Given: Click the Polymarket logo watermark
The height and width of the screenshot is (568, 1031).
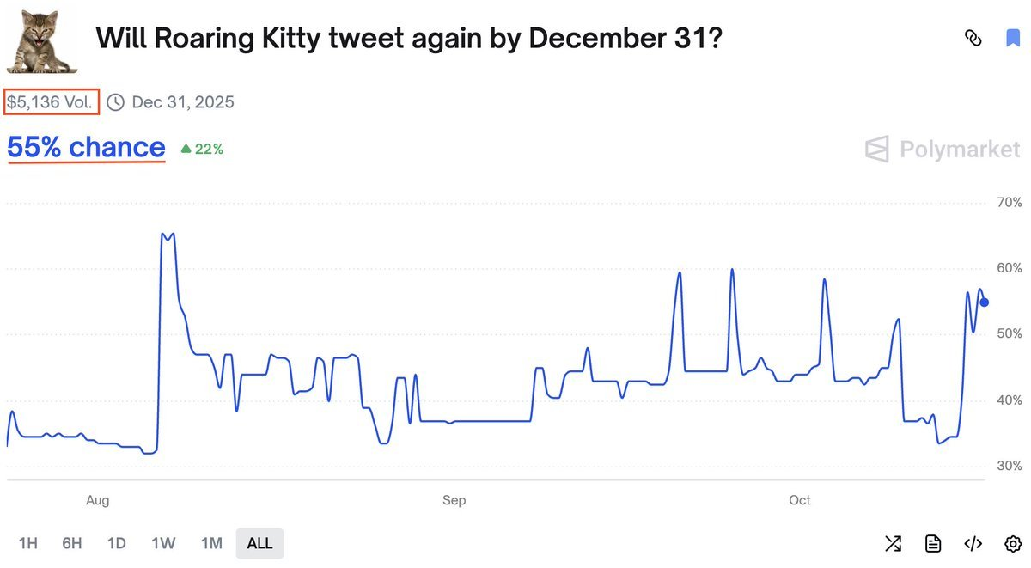Looking at the screenshot, I should (943, 149).
